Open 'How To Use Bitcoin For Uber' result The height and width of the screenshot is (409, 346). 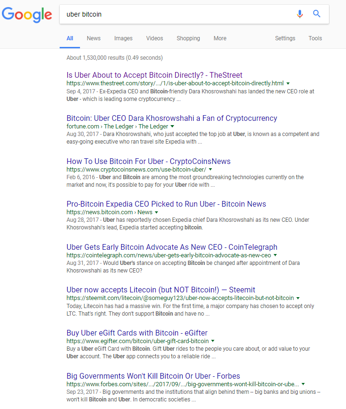pos(149,161)
